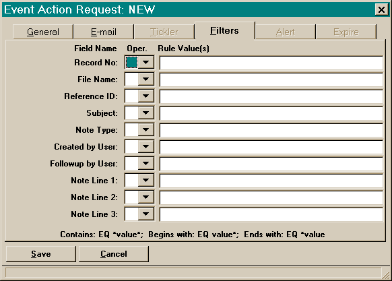Switch to the General tab
Screen dimensions: 392x281
[43, 32]
